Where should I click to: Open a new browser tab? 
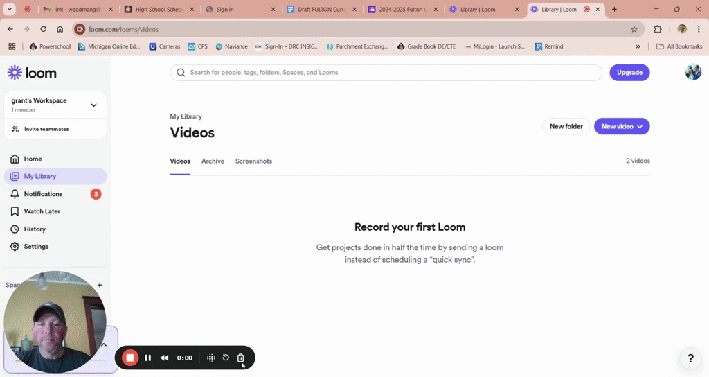(614, 9)
